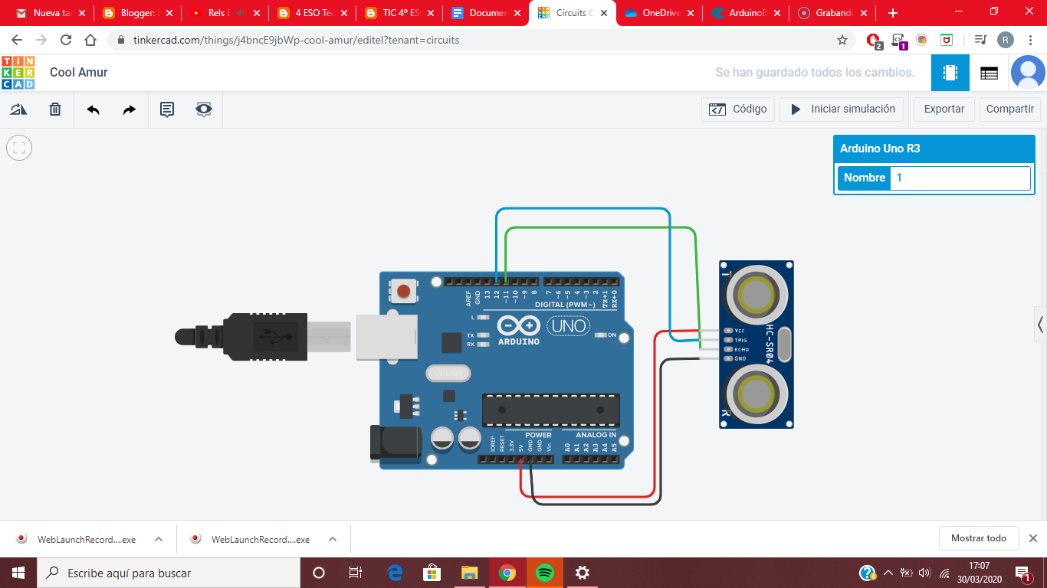Open the Código editor
The image size is (1047, 588).
coord(738,109)
